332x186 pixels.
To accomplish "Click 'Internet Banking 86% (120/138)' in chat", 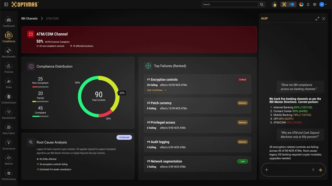I will [x=293, y=107].
